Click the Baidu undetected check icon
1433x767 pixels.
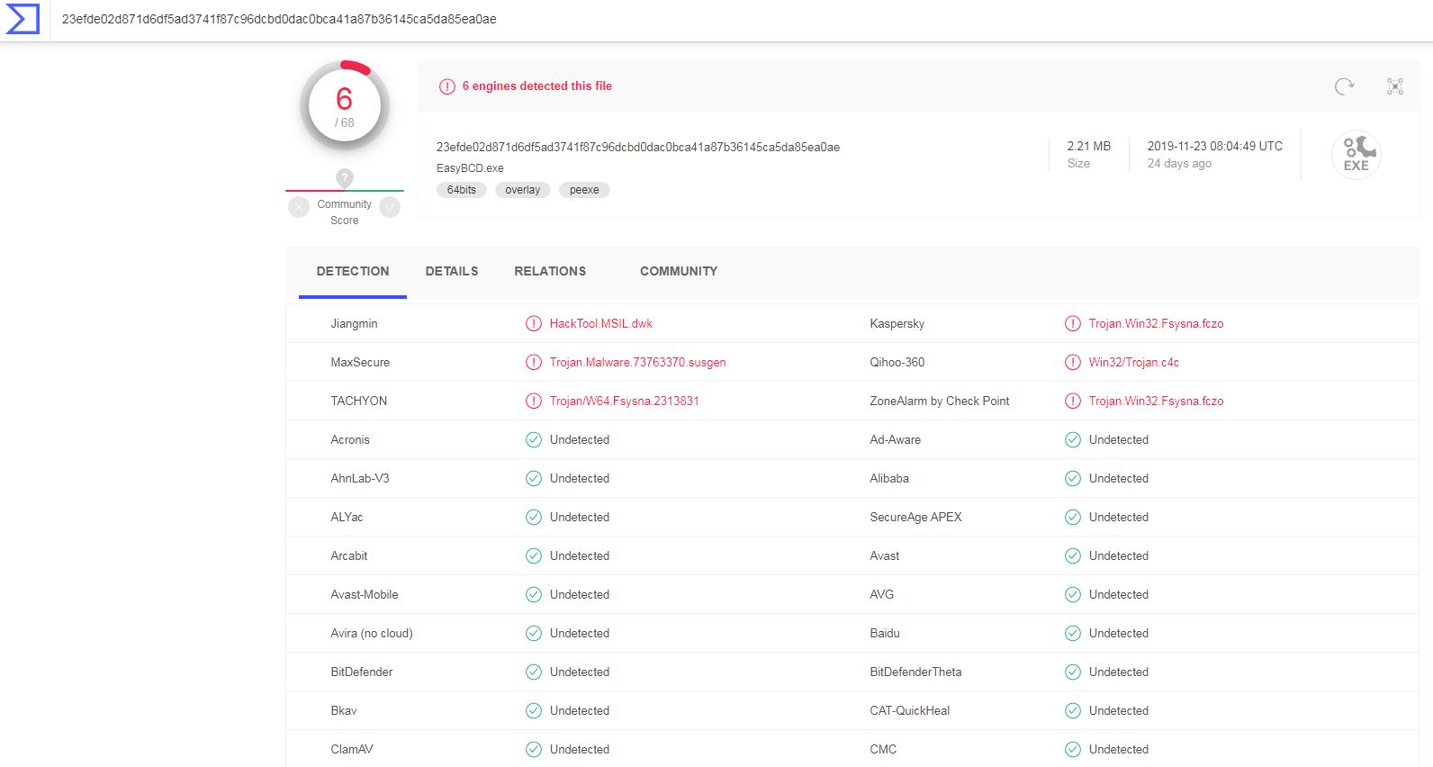(x=1073, y=633)
